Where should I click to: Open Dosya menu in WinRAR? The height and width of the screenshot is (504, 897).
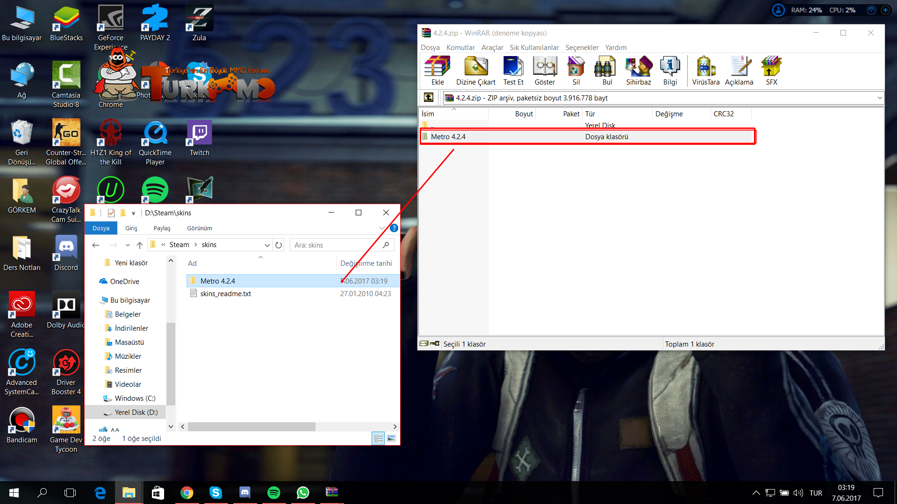coord(430,48)
